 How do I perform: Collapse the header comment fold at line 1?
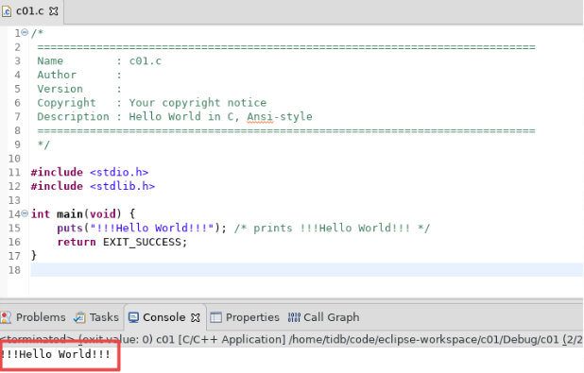pyautogui.click(x=25, y=32)
